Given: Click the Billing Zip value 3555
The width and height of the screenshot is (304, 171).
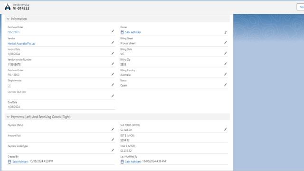Looking at the screenshot, I should 123,65.
